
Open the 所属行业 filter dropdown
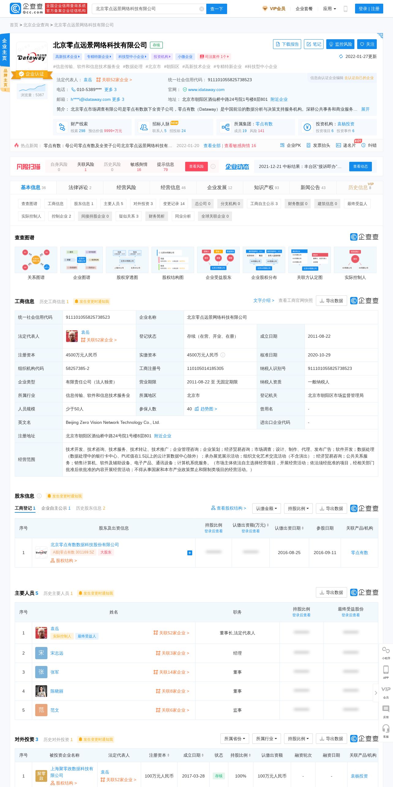coord(267,739)
